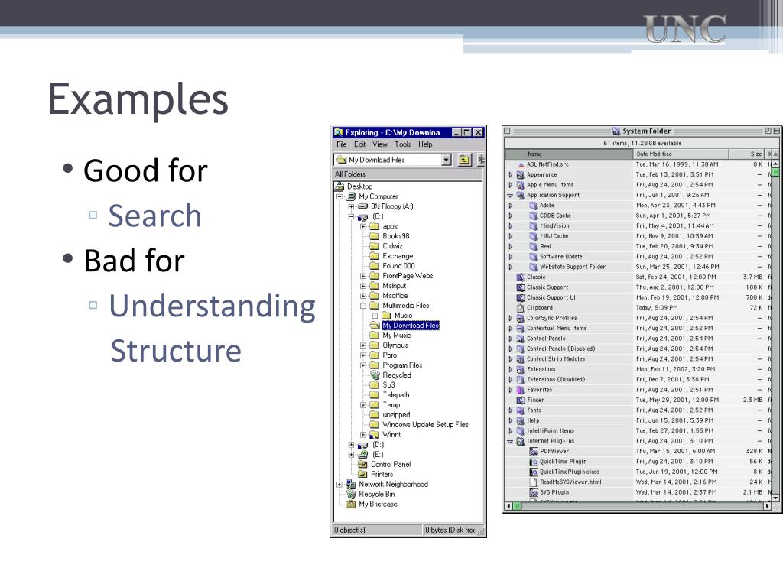Click the Webshots Support Folder row
Viewport: 783px width, 587px height.
pos(638,267)
